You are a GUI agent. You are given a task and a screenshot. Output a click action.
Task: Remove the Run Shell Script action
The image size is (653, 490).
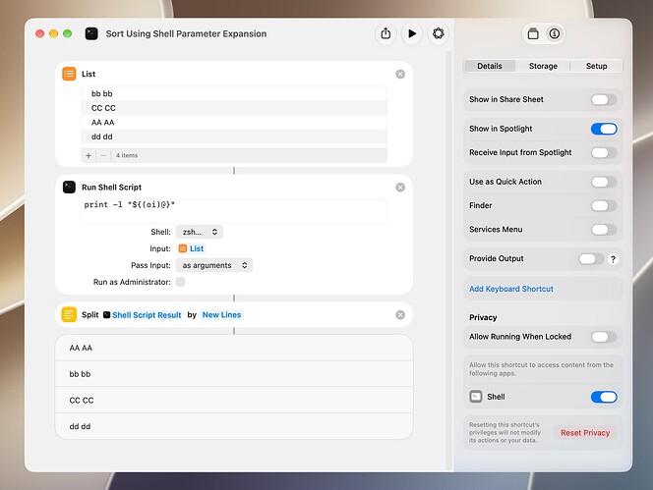point(400,188)
